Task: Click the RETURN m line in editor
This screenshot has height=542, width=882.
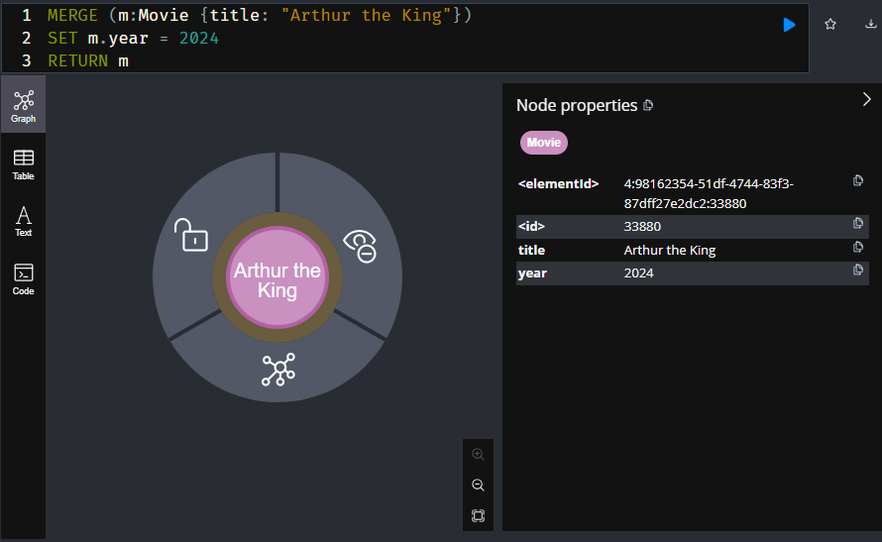Action: (88, 60)
